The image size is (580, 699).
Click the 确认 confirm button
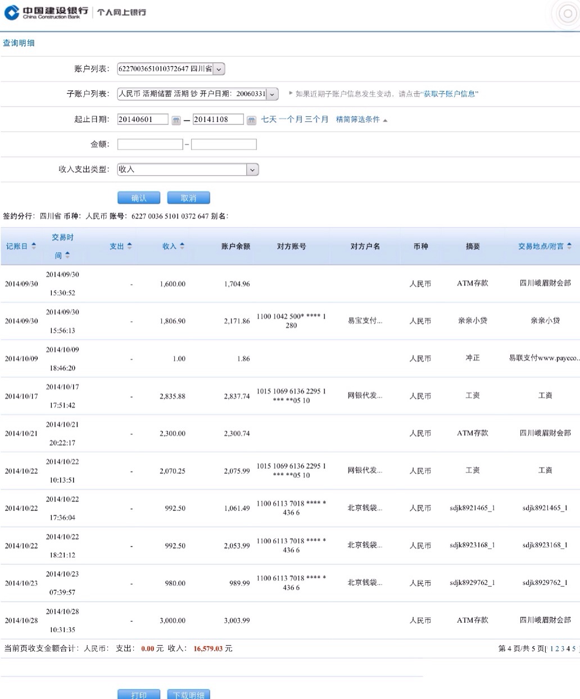[139, 198]
